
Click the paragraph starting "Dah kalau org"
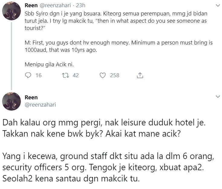(94, 128)
